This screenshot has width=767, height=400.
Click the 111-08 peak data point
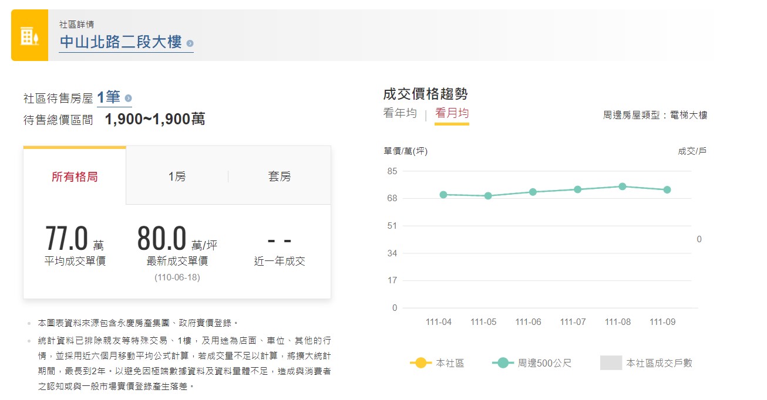[x=623, y=187]
